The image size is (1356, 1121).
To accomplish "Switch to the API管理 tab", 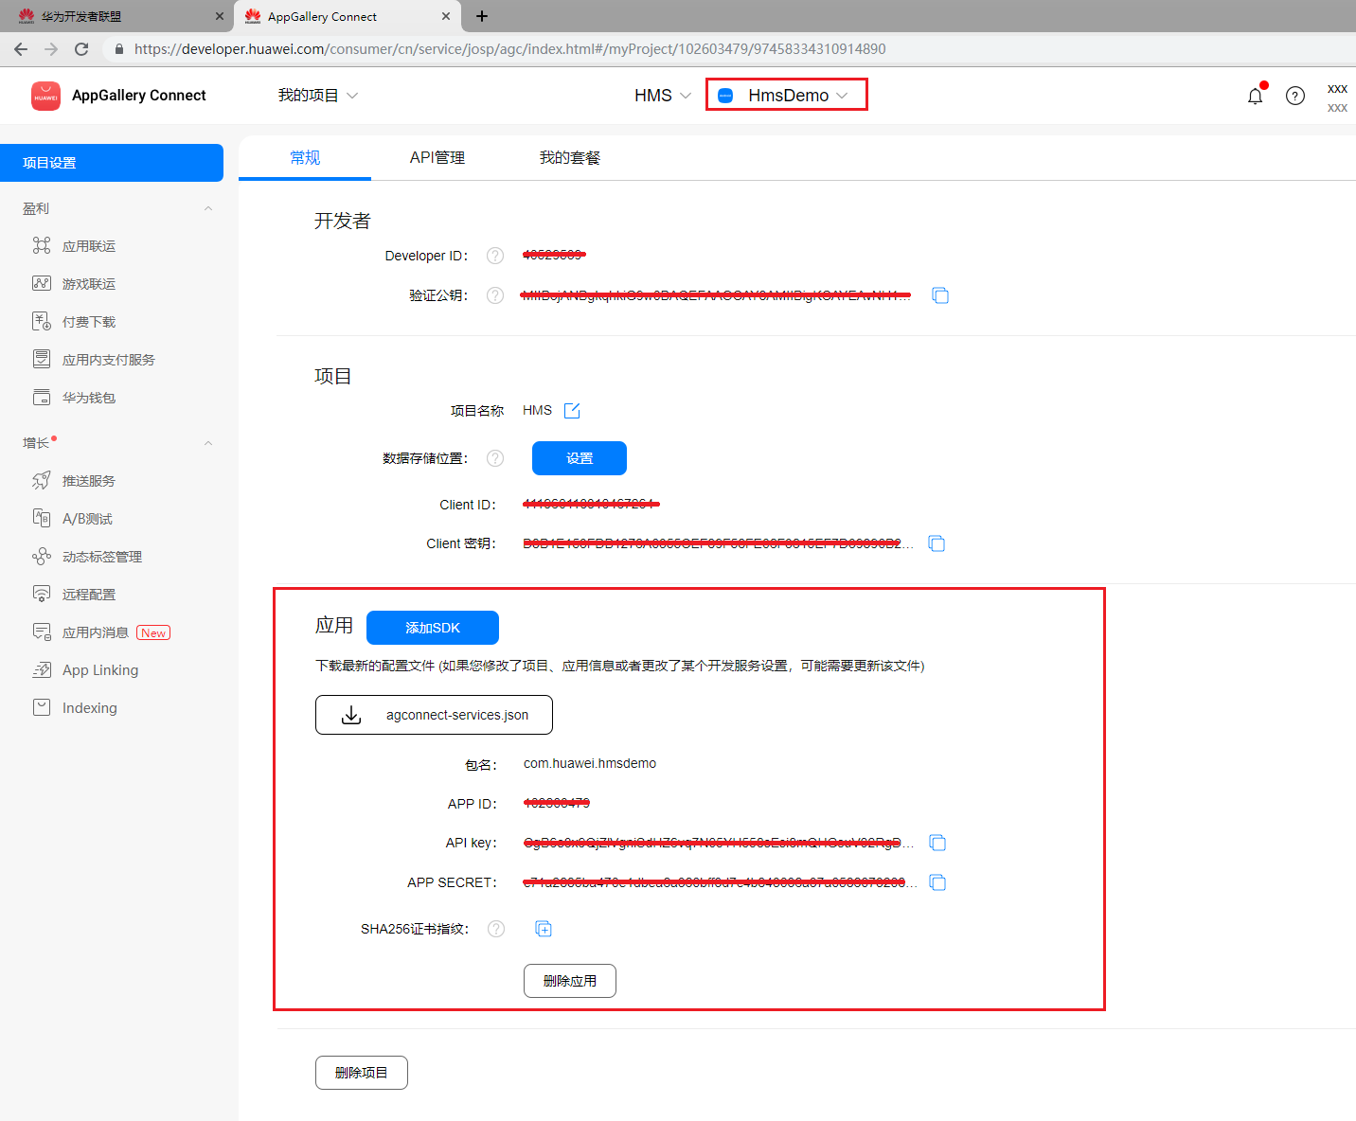I will pos(437,158).
